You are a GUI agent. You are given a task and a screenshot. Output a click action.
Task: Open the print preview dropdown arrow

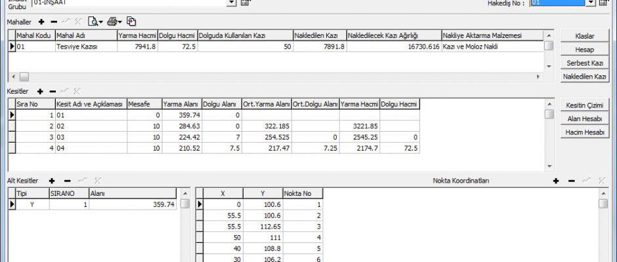(101, 22)
